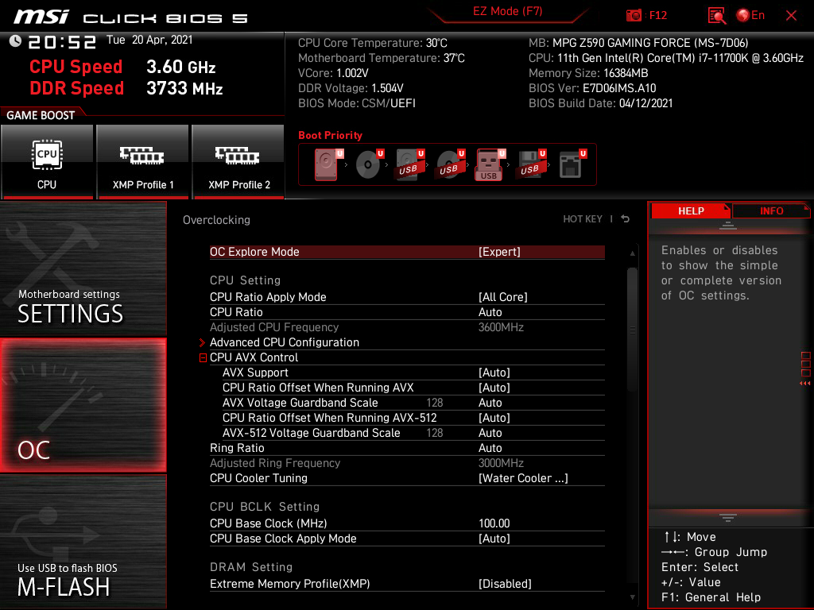This screenshot has width=814, height=610.
Task: Select the USB floppy boot device icon
Action: click(x=531, y=164)
